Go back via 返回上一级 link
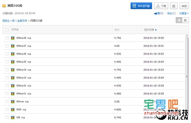 point(9,21)
